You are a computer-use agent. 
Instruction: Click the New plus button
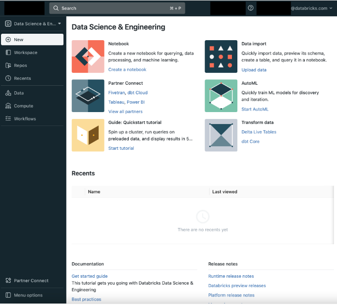8,40
